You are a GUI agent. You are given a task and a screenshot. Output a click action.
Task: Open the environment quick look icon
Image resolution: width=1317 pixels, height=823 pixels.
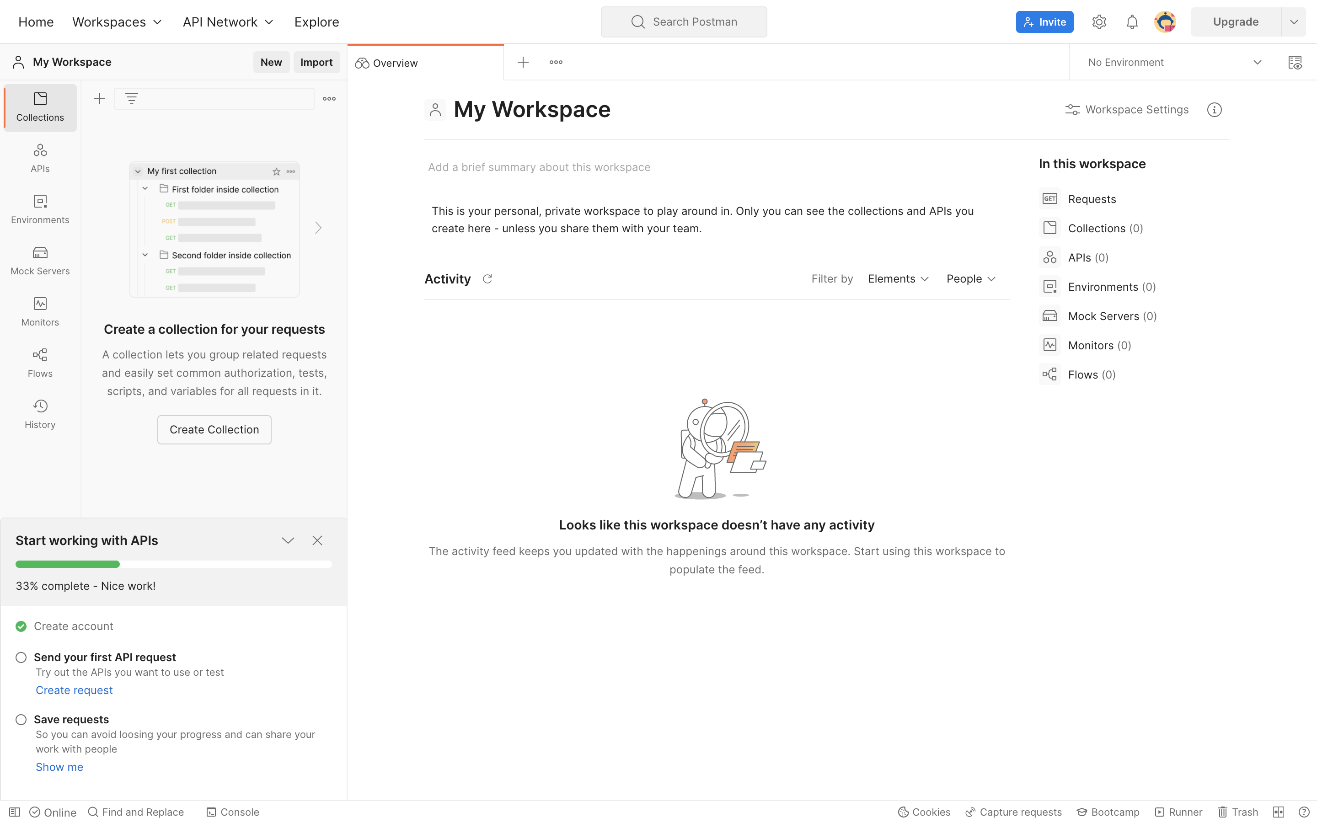(1295, 62)
